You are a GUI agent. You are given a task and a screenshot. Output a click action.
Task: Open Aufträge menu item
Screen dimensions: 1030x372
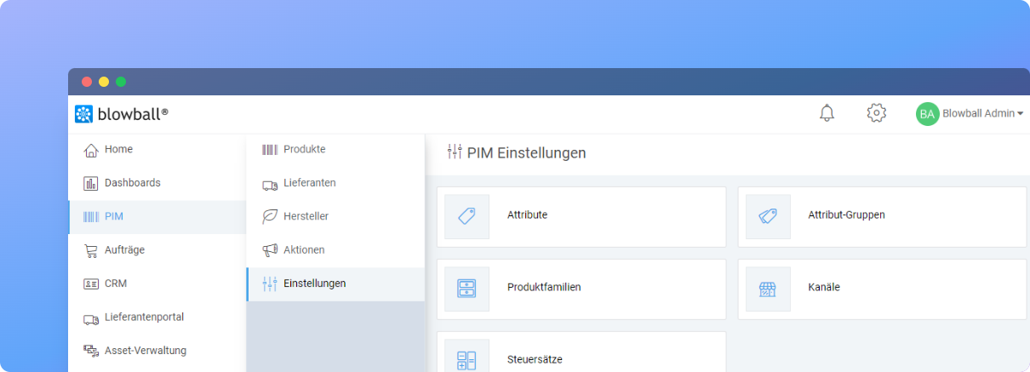pos(157,250)
